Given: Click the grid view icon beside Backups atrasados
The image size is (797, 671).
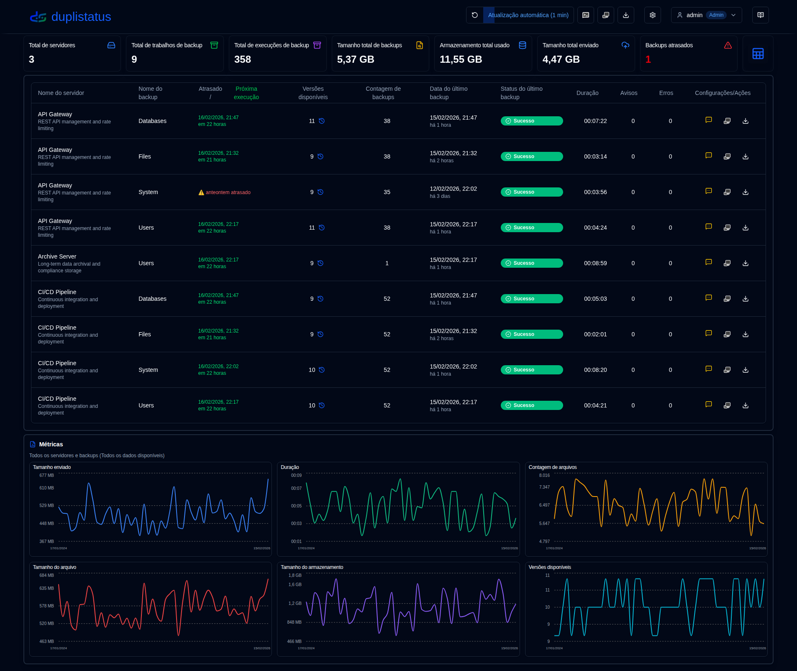Looking at the screenshot, I should tap(758, 54).
